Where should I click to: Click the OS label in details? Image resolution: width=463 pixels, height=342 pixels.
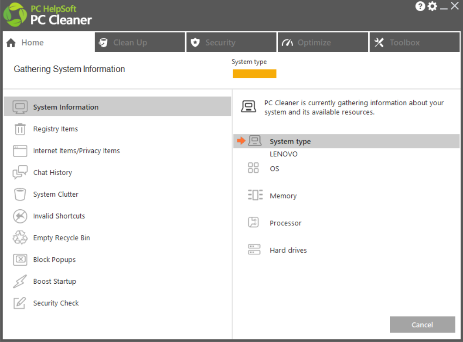pyautogui.click(x=274, y=169)
